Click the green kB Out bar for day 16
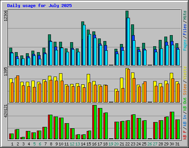The height and width of the screenshot is (148, 189). tap(95, 122)
